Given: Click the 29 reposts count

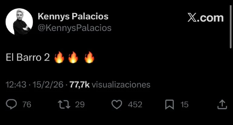Looking at the screenshot, I should tap(80, 104).
